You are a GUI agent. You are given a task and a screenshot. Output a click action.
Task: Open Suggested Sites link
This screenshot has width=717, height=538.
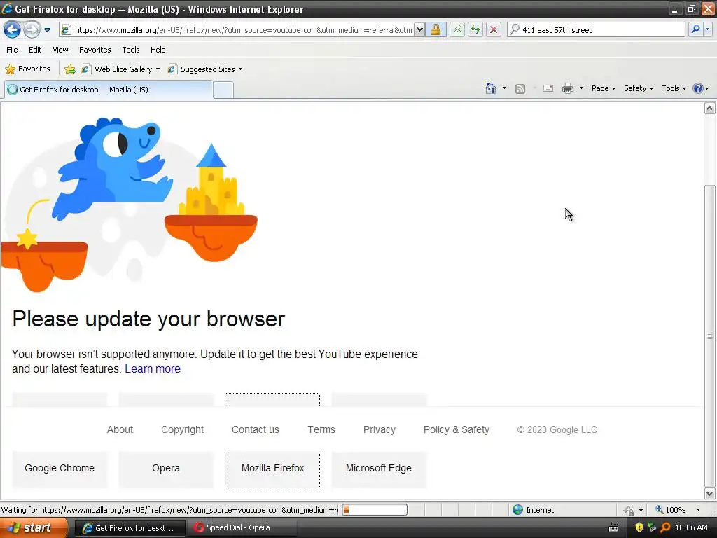pyautogui.click(x=202, y=69)
